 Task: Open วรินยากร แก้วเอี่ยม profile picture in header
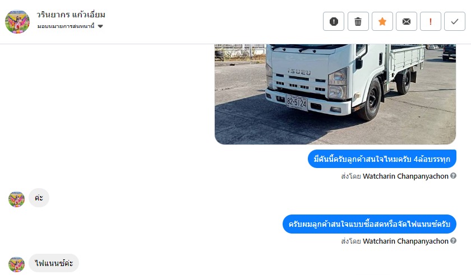pos(17,22)
